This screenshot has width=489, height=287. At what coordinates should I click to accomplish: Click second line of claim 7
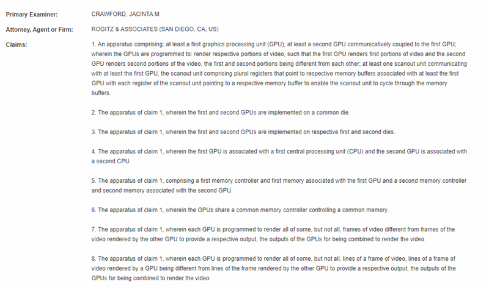[259, 239]
